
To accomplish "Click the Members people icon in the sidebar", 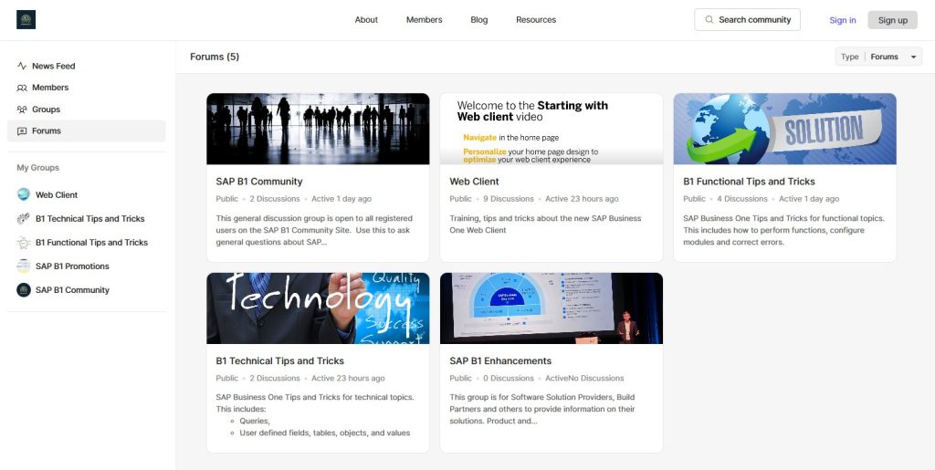I will (22, 88).
